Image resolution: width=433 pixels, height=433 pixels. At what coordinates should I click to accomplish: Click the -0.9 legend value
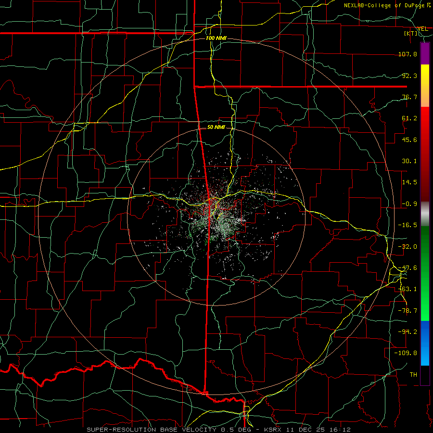[x=409, y=204]
